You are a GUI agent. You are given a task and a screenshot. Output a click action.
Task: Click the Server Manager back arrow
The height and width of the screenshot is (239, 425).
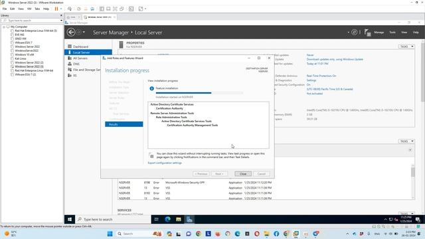(71, 33)
